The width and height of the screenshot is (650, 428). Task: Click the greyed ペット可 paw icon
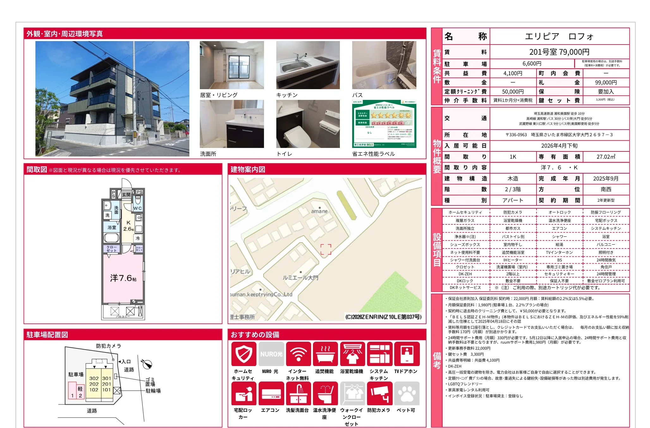(x=407, y=393)
